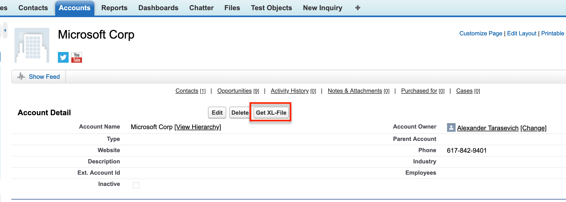
Task: Toggle the Inactive checkbox
Action: click(x=136, y=185)
